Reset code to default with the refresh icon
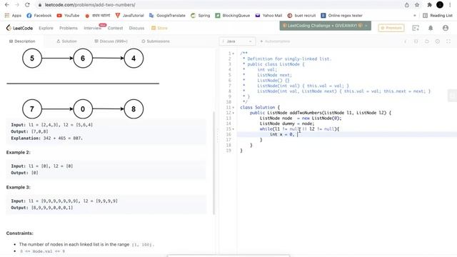457x257 pixels. pos(427,41)
